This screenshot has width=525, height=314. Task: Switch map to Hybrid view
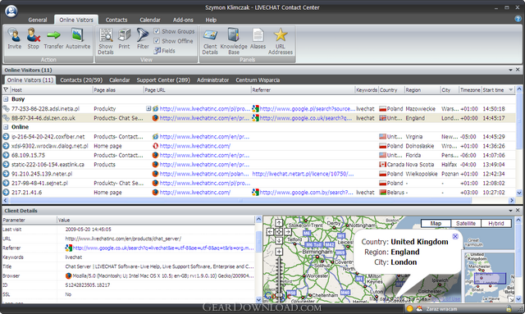click(496, 223)
